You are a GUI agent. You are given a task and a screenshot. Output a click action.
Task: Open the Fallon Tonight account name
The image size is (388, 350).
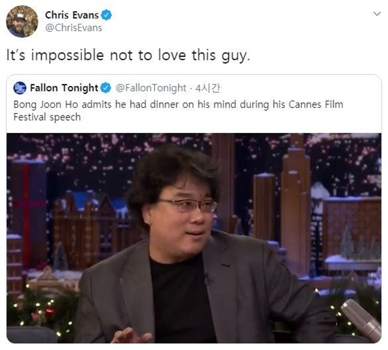[x=64, y=88]
